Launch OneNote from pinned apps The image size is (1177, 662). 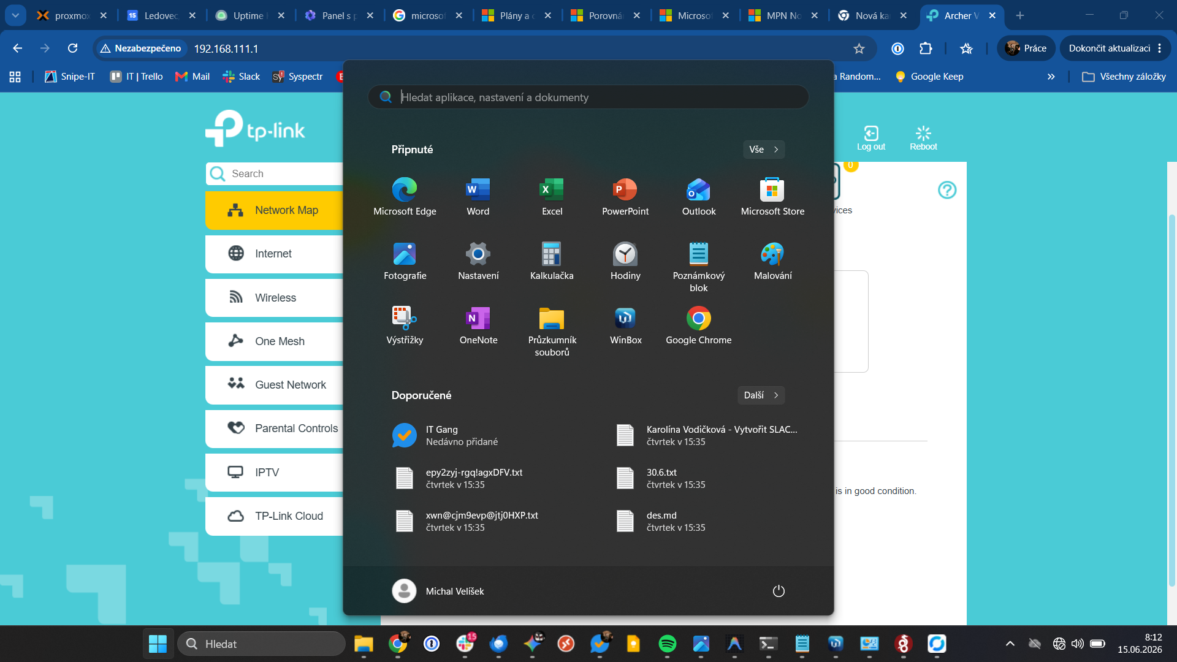tap(478, 325)
